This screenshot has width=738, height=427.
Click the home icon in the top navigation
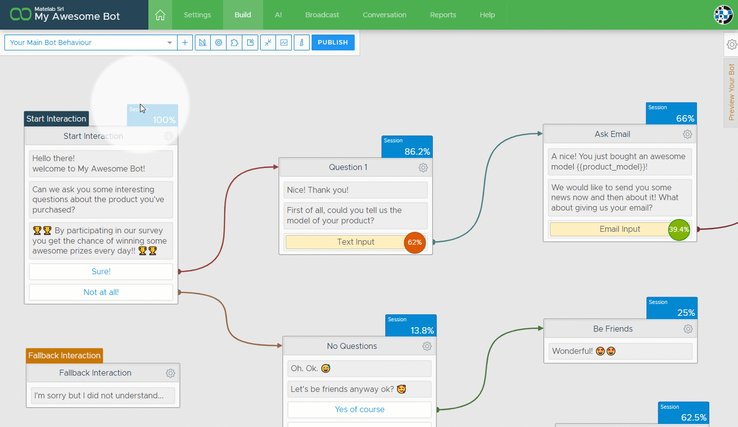[160, 15]
